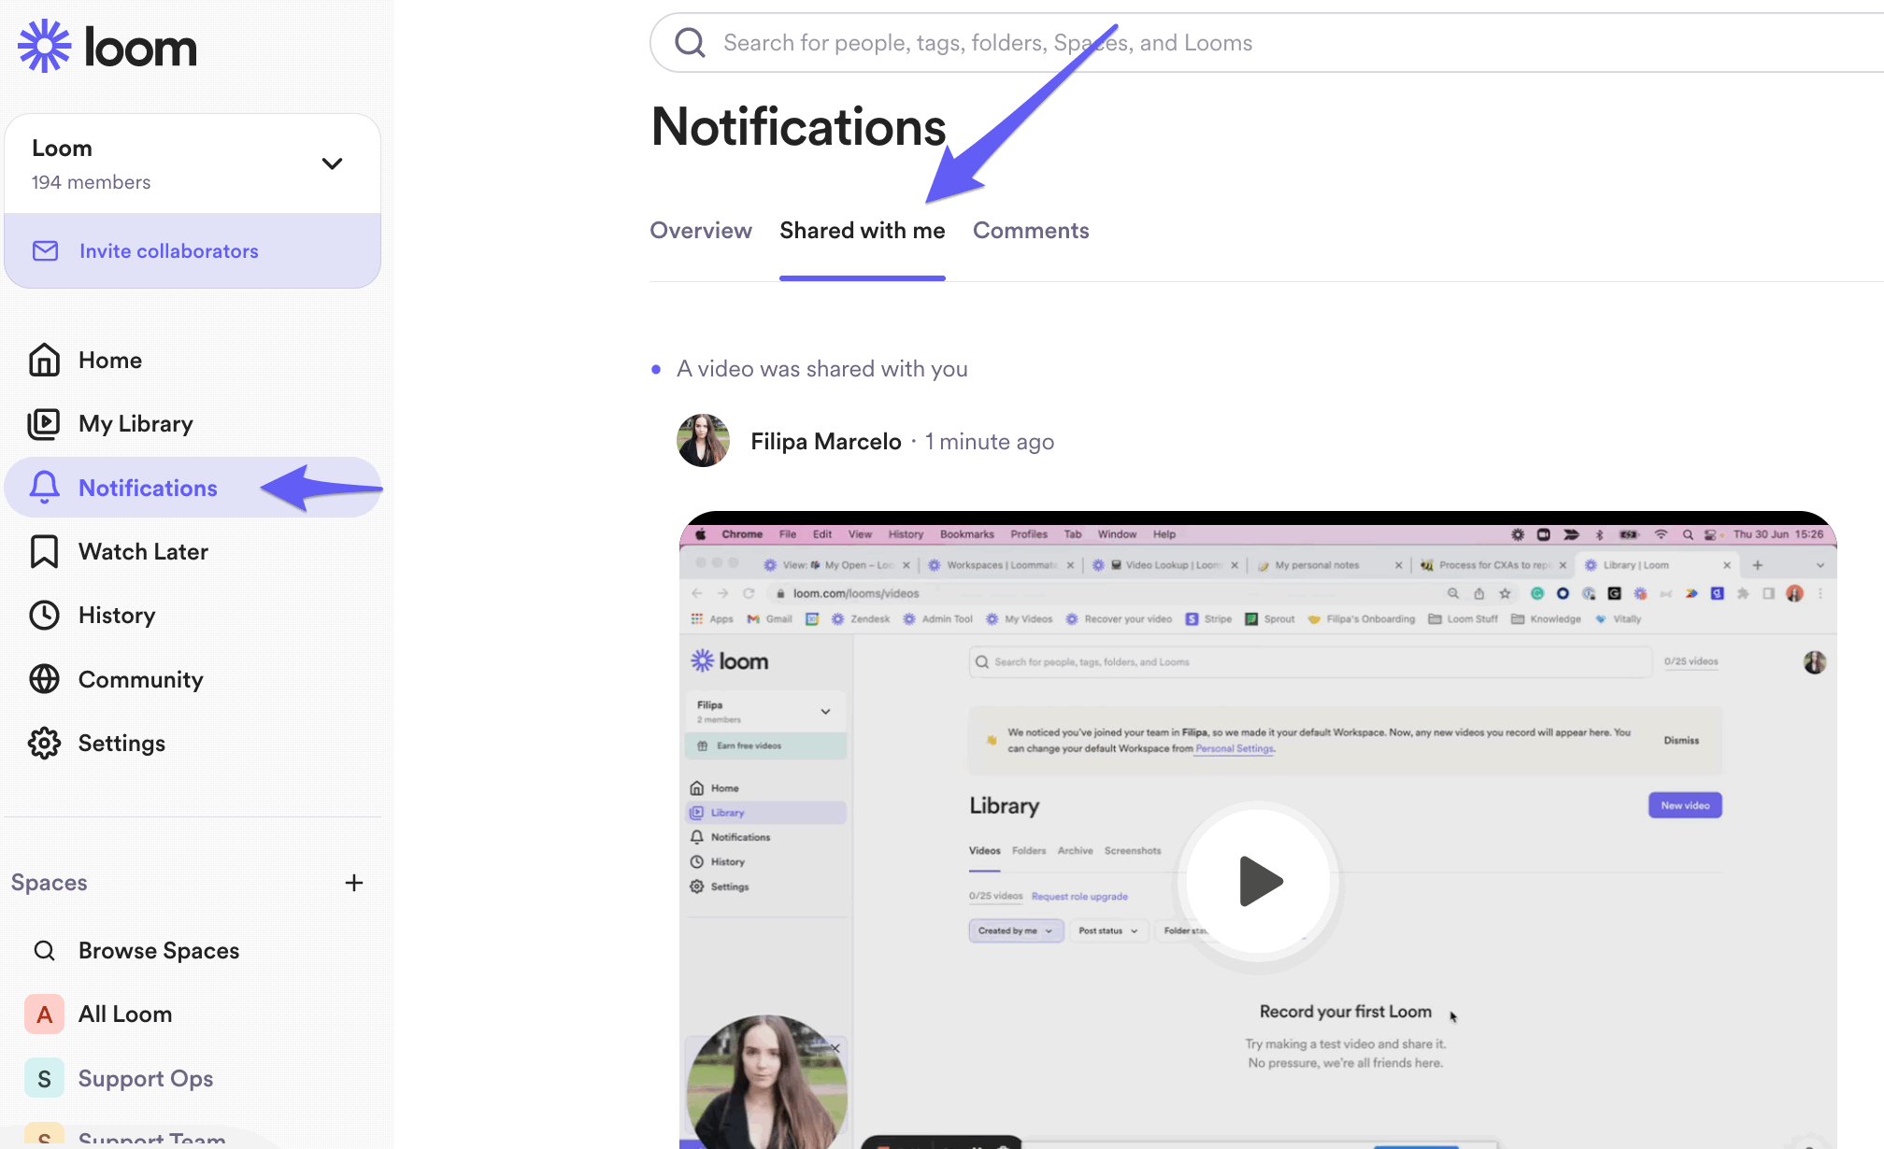Select the Shared with me tab
Image resolution: width=1884 pixels, height=1149 pixels.
[862, 231]
